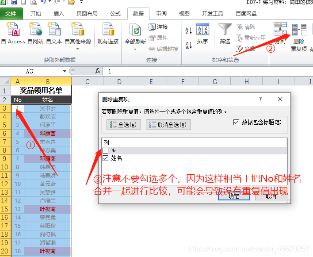Switch to Insert (插入) tab
The width and height of the screenshot is (313, 257).
pos(58,14)
